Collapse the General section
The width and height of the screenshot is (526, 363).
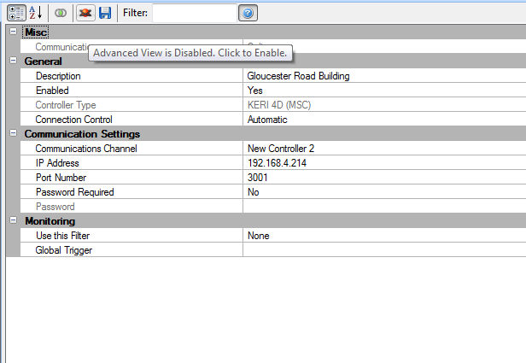[x=13, y=61]
